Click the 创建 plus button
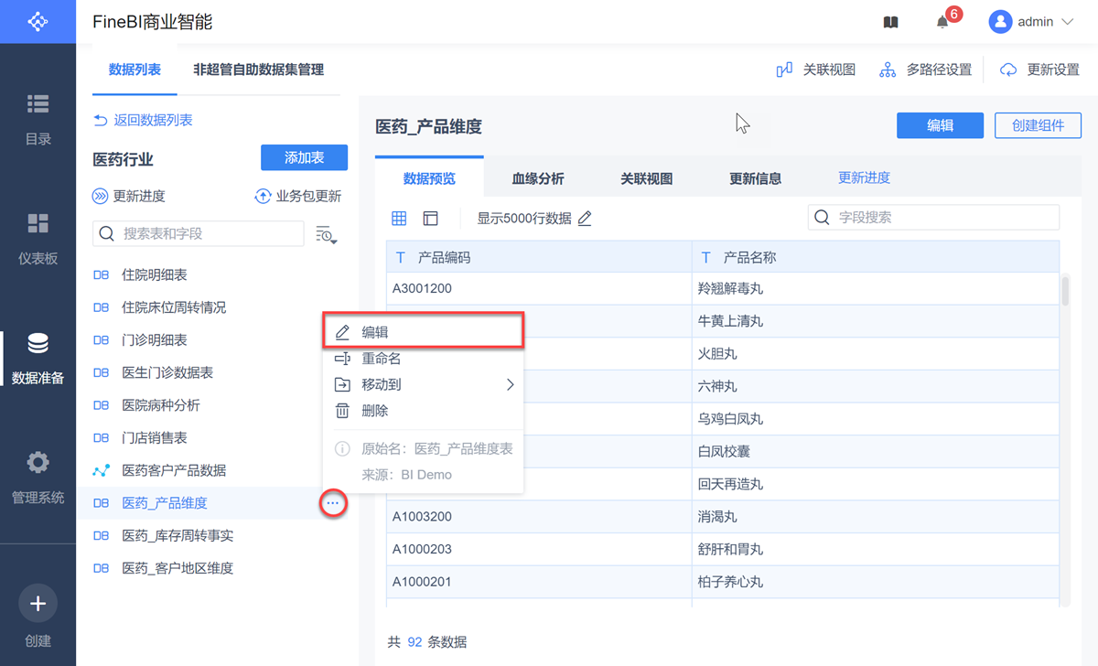 point(38,604)
